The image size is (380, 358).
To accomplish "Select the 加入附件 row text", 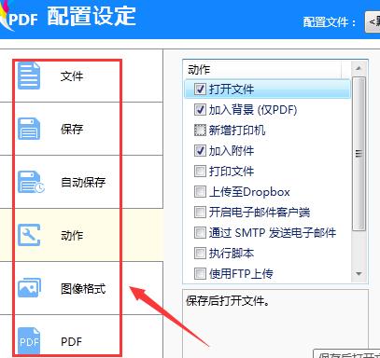I will pyautogui.click(x=232, y=151).
